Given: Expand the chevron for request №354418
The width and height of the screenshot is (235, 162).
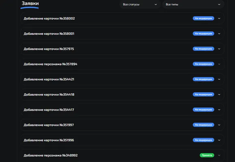Looking at the screenshot, I should pyautogui.click(x=219, y=94).
